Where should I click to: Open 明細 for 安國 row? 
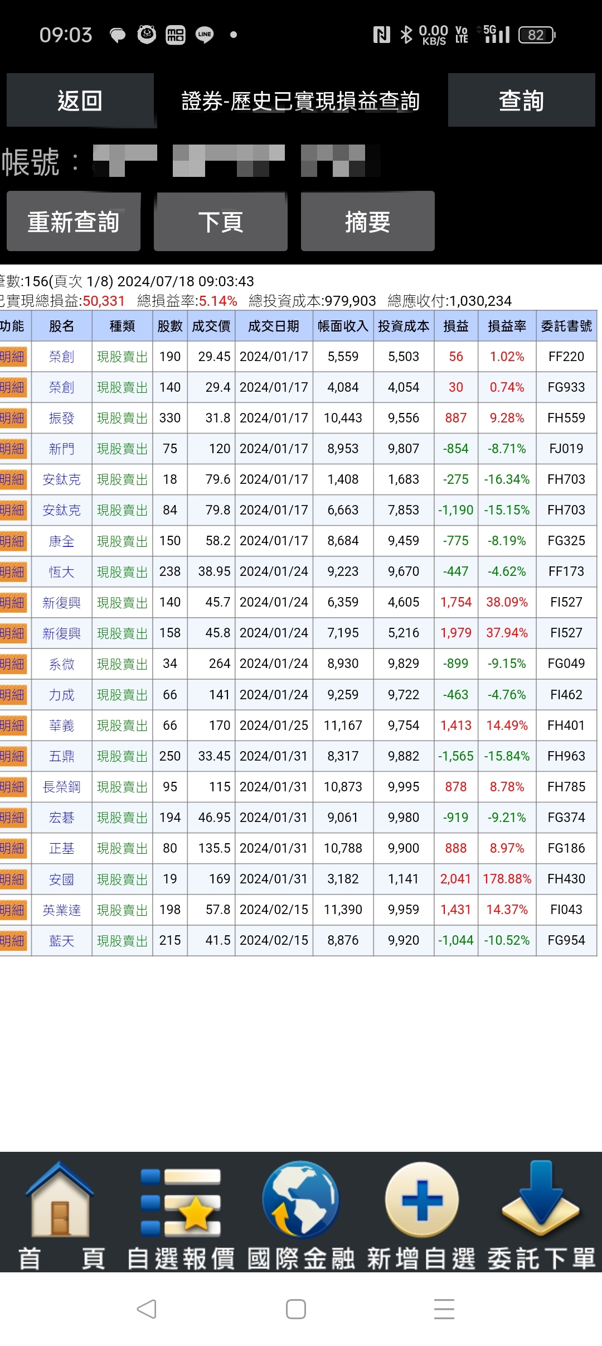coord(13,879)
